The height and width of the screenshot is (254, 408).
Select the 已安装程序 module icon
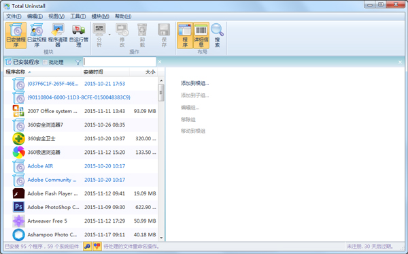pos(16,35)
